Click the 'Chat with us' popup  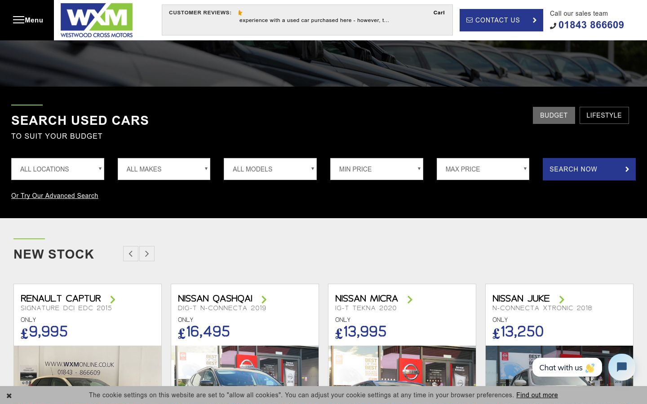(567, 368)
